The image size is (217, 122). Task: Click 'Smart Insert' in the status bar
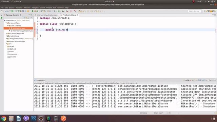click(158, 113)
